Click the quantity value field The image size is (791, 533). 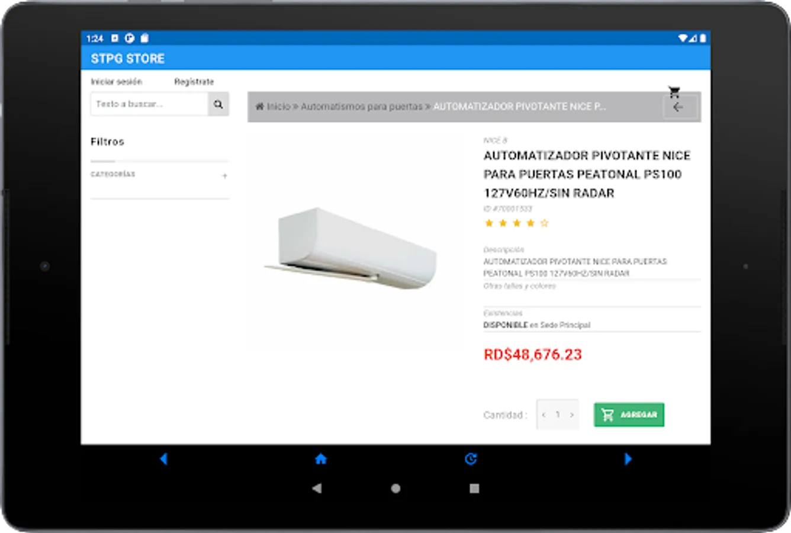pyautogui.click(x=558, y=415)
